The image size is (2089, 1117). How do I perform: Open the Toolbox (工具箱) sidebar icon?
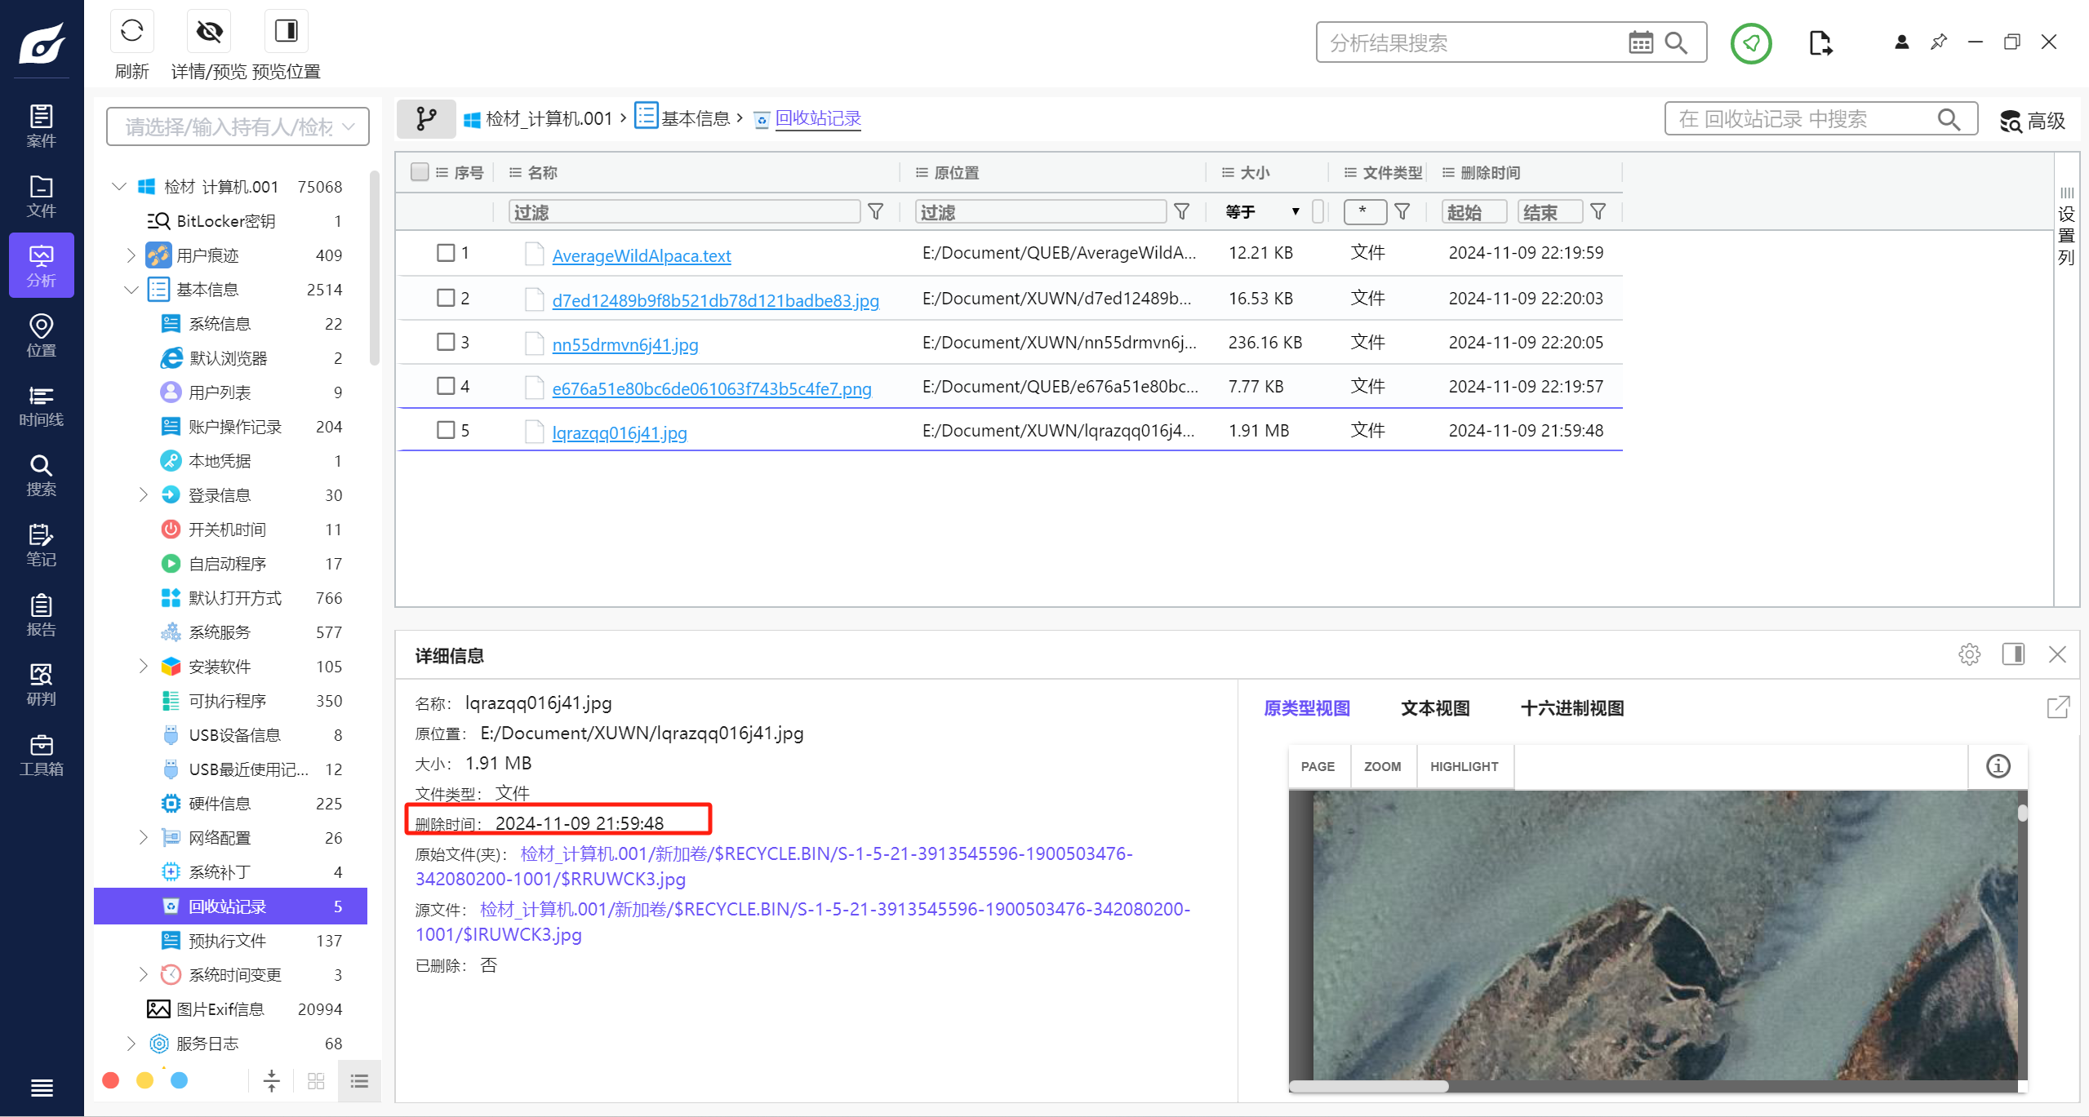pos(41,755)
